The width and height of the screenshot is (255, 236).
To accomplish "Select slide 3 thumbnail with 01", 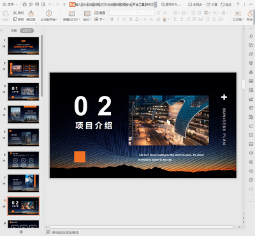I will coord(24,91).
